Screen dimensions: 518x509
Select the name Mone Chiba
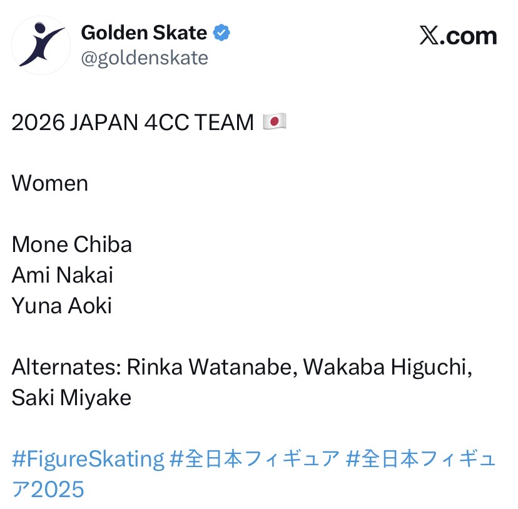point(72,244)
